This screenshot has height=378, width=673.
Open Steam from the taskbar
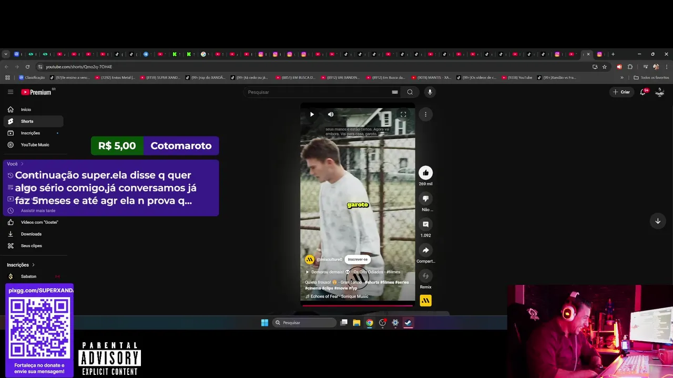408,322
